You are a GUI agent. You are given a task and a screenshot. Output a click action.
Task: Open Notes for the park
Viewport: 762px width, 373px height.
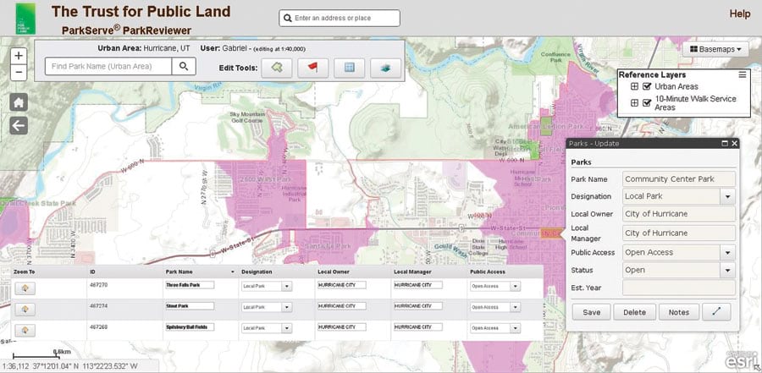[678, 312]
